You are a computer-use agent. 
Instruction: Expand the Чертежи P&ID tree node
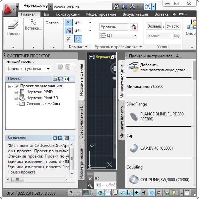coord(16,92)
